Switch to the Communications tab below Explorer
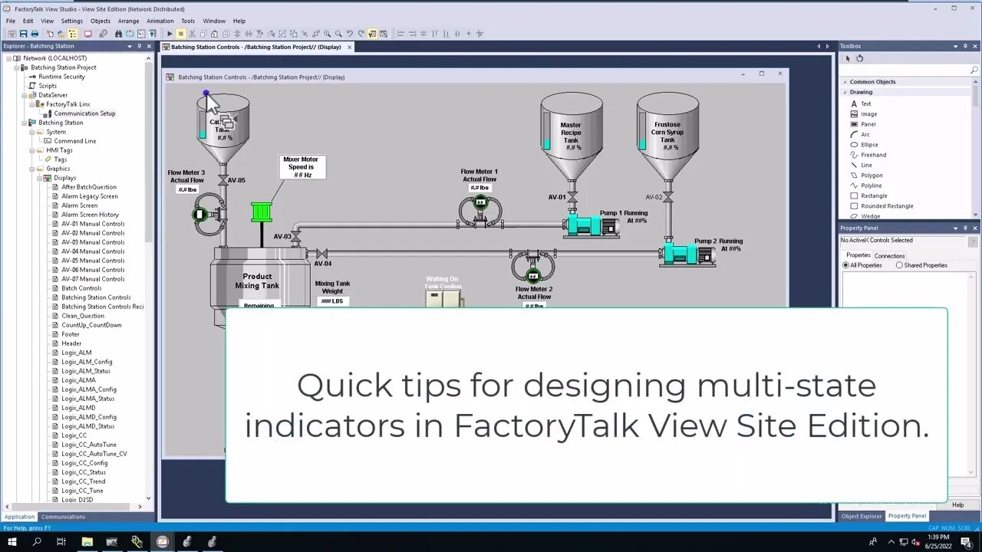 [63, 517]
